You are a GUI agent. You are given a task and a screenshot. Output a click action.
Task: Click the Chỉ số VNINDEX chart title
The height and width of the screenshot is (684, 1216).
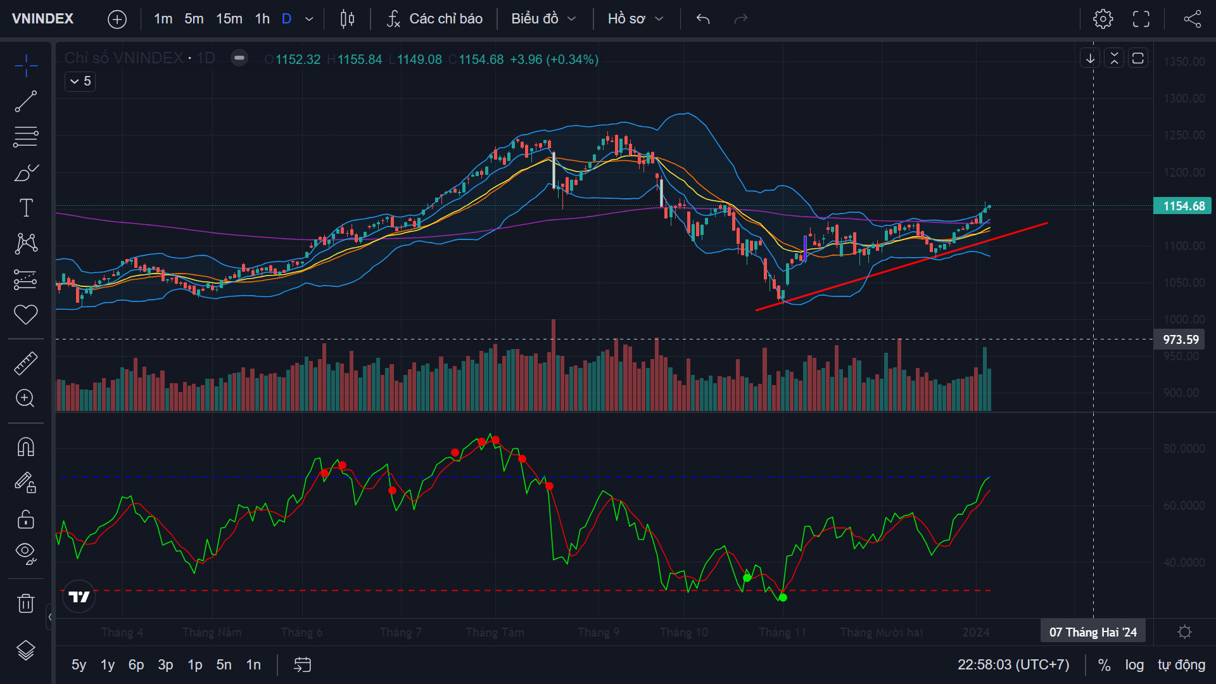(139, 58)
